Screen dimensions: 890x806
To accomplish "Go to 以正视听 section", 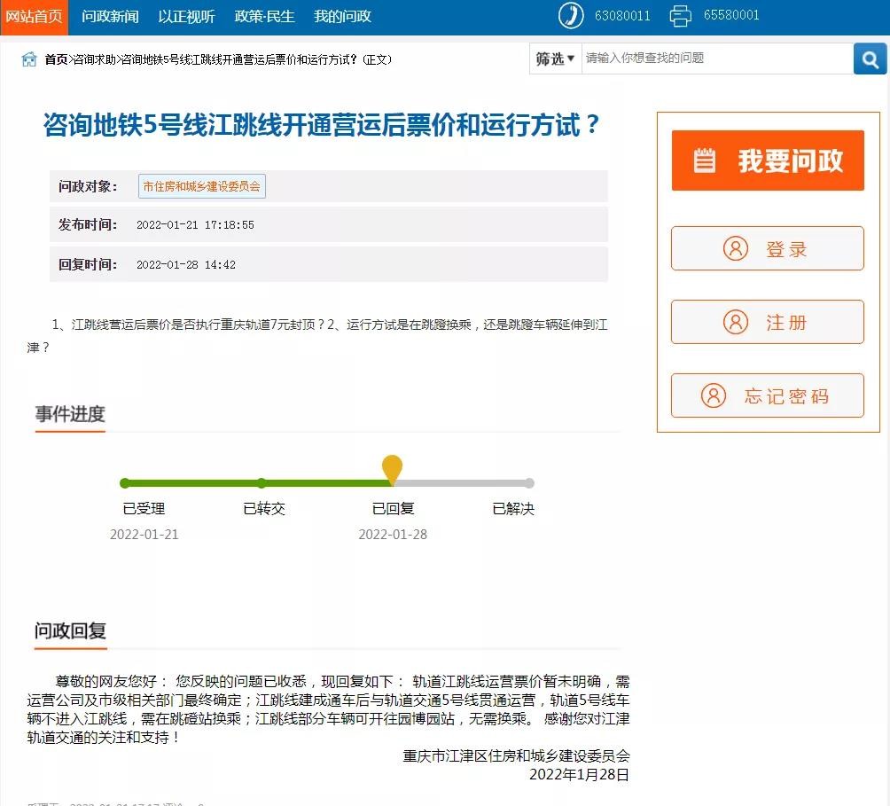I will pos(186,17).
